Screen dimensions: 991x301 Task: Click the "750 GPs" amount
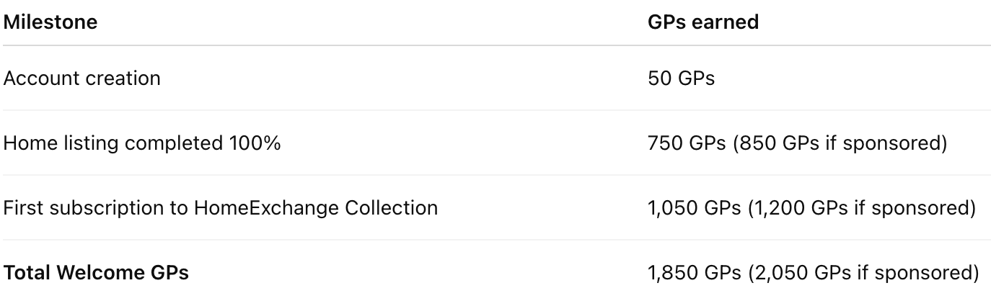click(x=687, y=143)
